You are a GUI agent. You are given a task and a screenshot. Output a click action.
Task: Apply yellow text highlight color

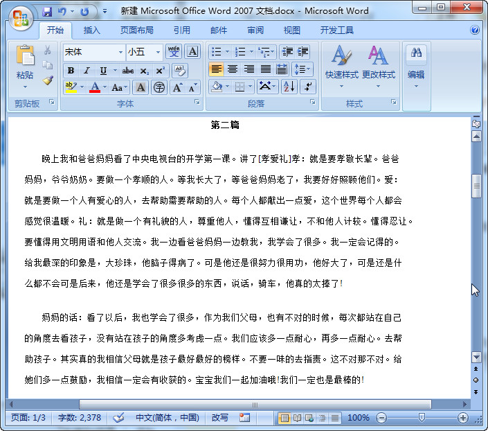(71, 87)
